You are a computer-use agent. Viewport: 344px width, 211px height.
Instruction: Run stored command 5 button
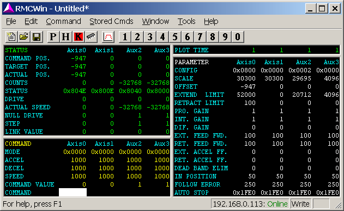[175, 36]
